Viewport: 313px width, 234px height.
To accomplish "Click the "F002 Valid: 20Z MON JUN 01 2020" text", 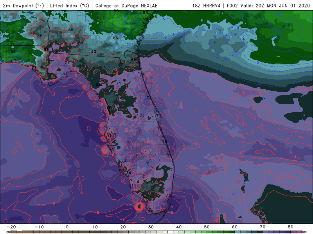I will coord(268,5).
